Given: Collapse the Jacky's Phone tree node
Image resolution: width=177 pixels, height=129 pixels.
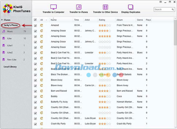Looking at the screenshot, I should coord(2,25).
